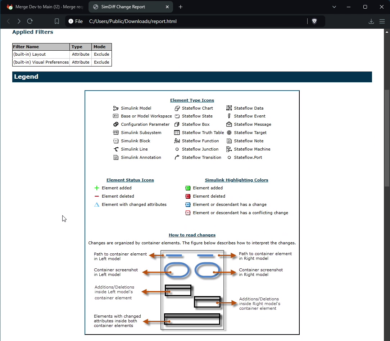This screenshot has height=341, width=390.
Task: Click the Stateflow.Port circle icon
Action: 229,157
